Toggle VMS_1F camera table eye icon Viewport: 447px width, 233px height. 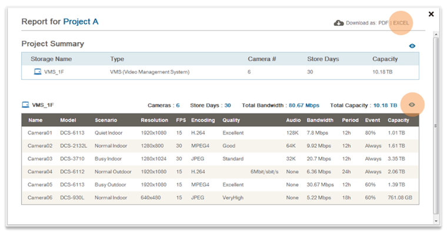[412, 104]
